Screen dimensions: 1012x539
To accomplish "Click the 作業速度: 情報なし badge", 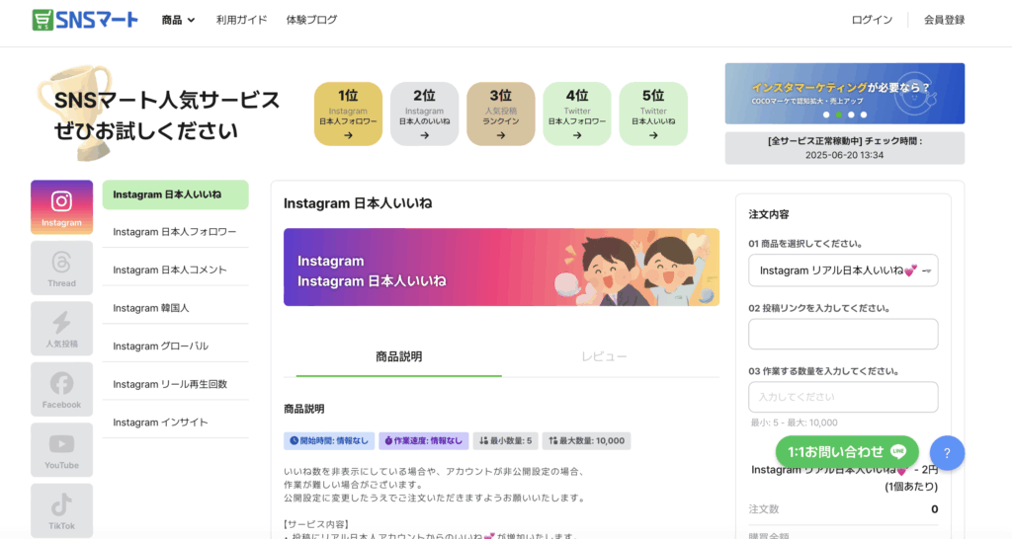I will (x=423, y=441).
